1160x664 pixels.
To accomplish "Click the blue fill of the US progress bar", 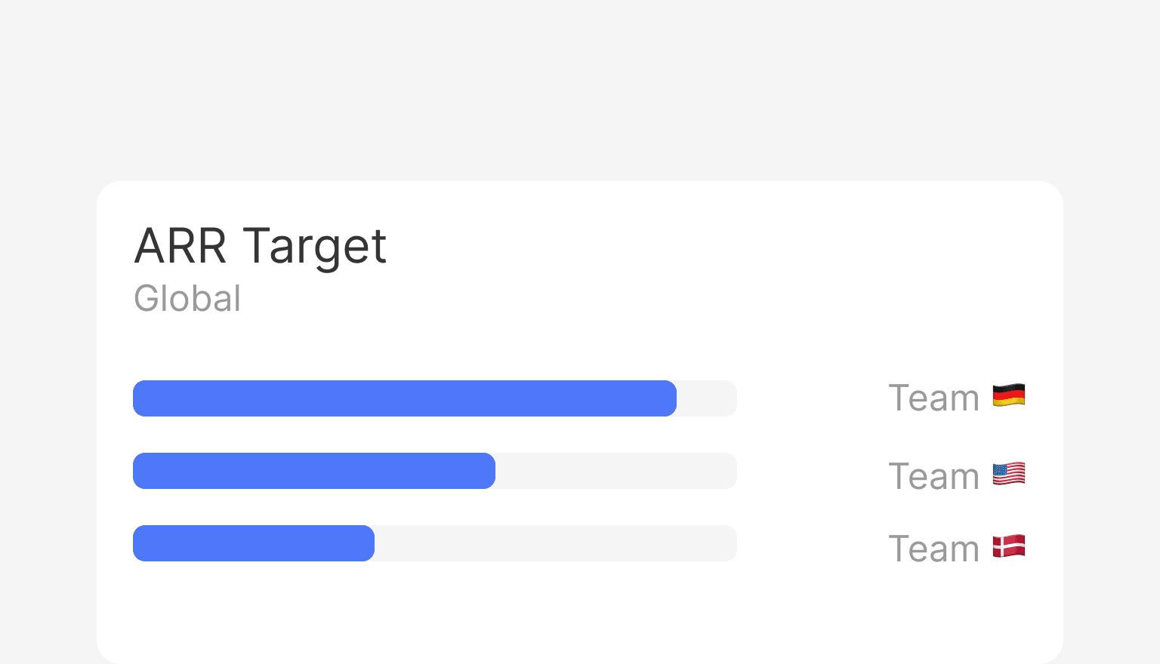I will coord(313,471).
